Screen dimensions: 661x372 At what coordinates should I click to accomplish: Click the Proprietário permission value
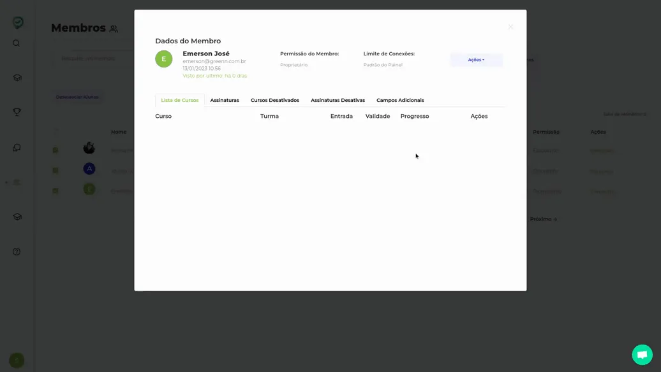click(x=294, y=65)
